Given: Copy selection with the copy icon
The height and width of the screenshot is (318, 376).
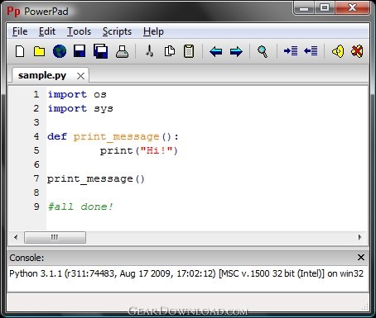Looking at the screenshot, I should coord(169,51).
